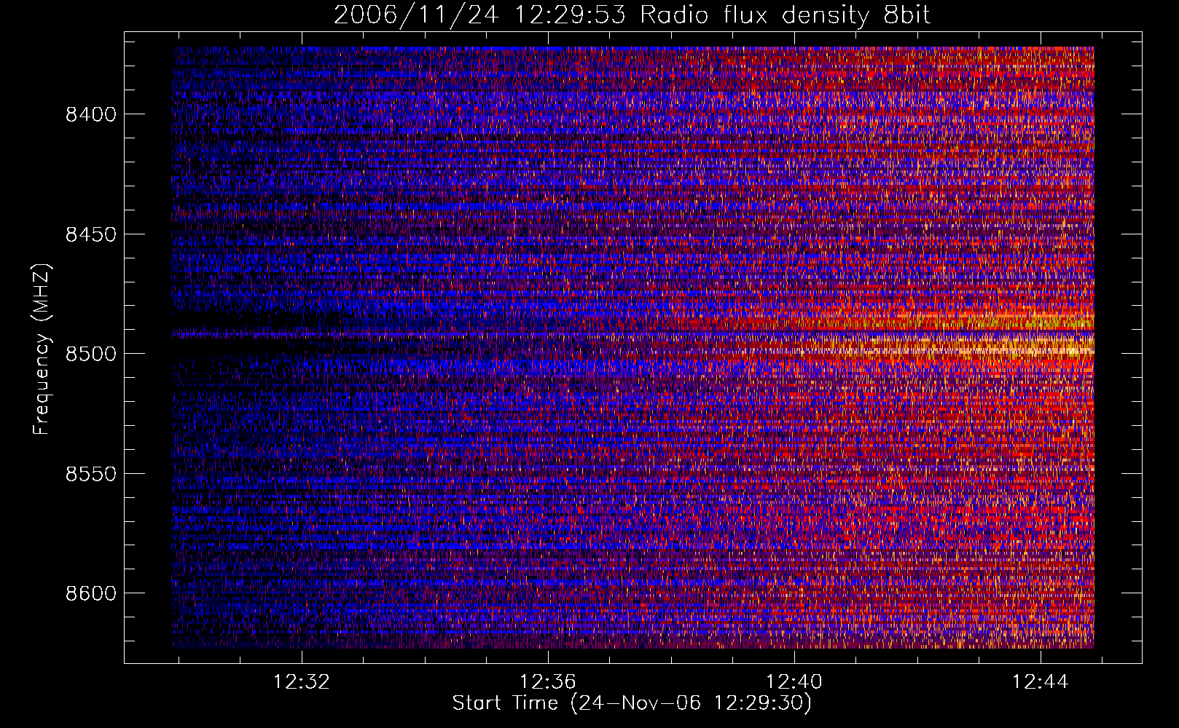Click the 12:36 time axis label

click(x=548, y=682)
